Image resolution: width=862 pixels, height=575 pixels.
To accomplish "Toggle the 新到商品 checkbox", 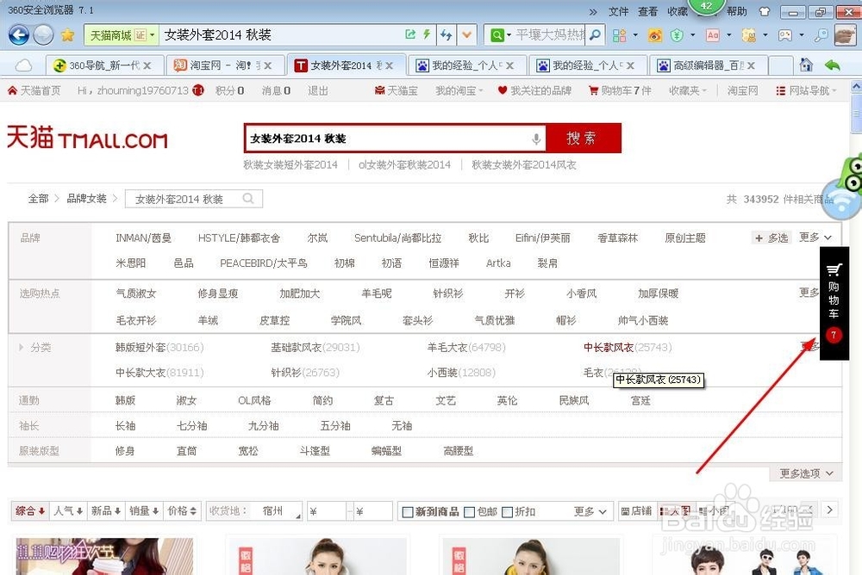I will [408, 512].
